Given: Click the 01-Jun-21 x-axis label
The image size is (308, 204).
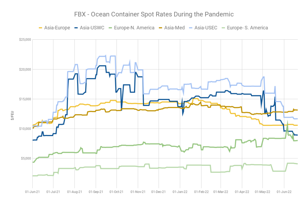Looking at the screenshot, I should click(x=32, y=192).
